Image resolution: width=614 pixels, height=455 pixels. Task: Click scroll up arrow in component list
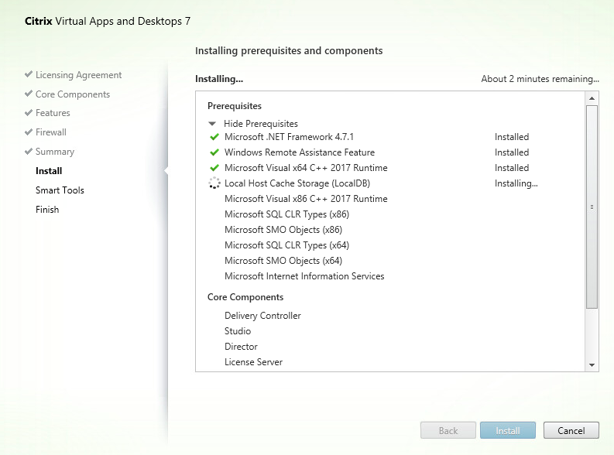[x=592, y=98]
